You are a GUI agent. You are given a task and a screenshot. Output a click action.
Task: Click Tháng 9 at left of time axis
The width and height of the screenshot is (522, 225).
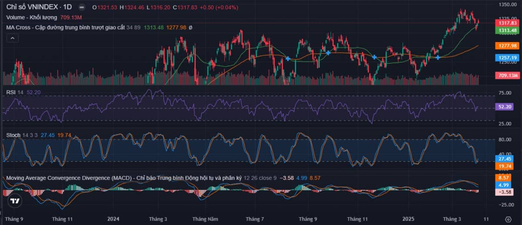point(14,219)
